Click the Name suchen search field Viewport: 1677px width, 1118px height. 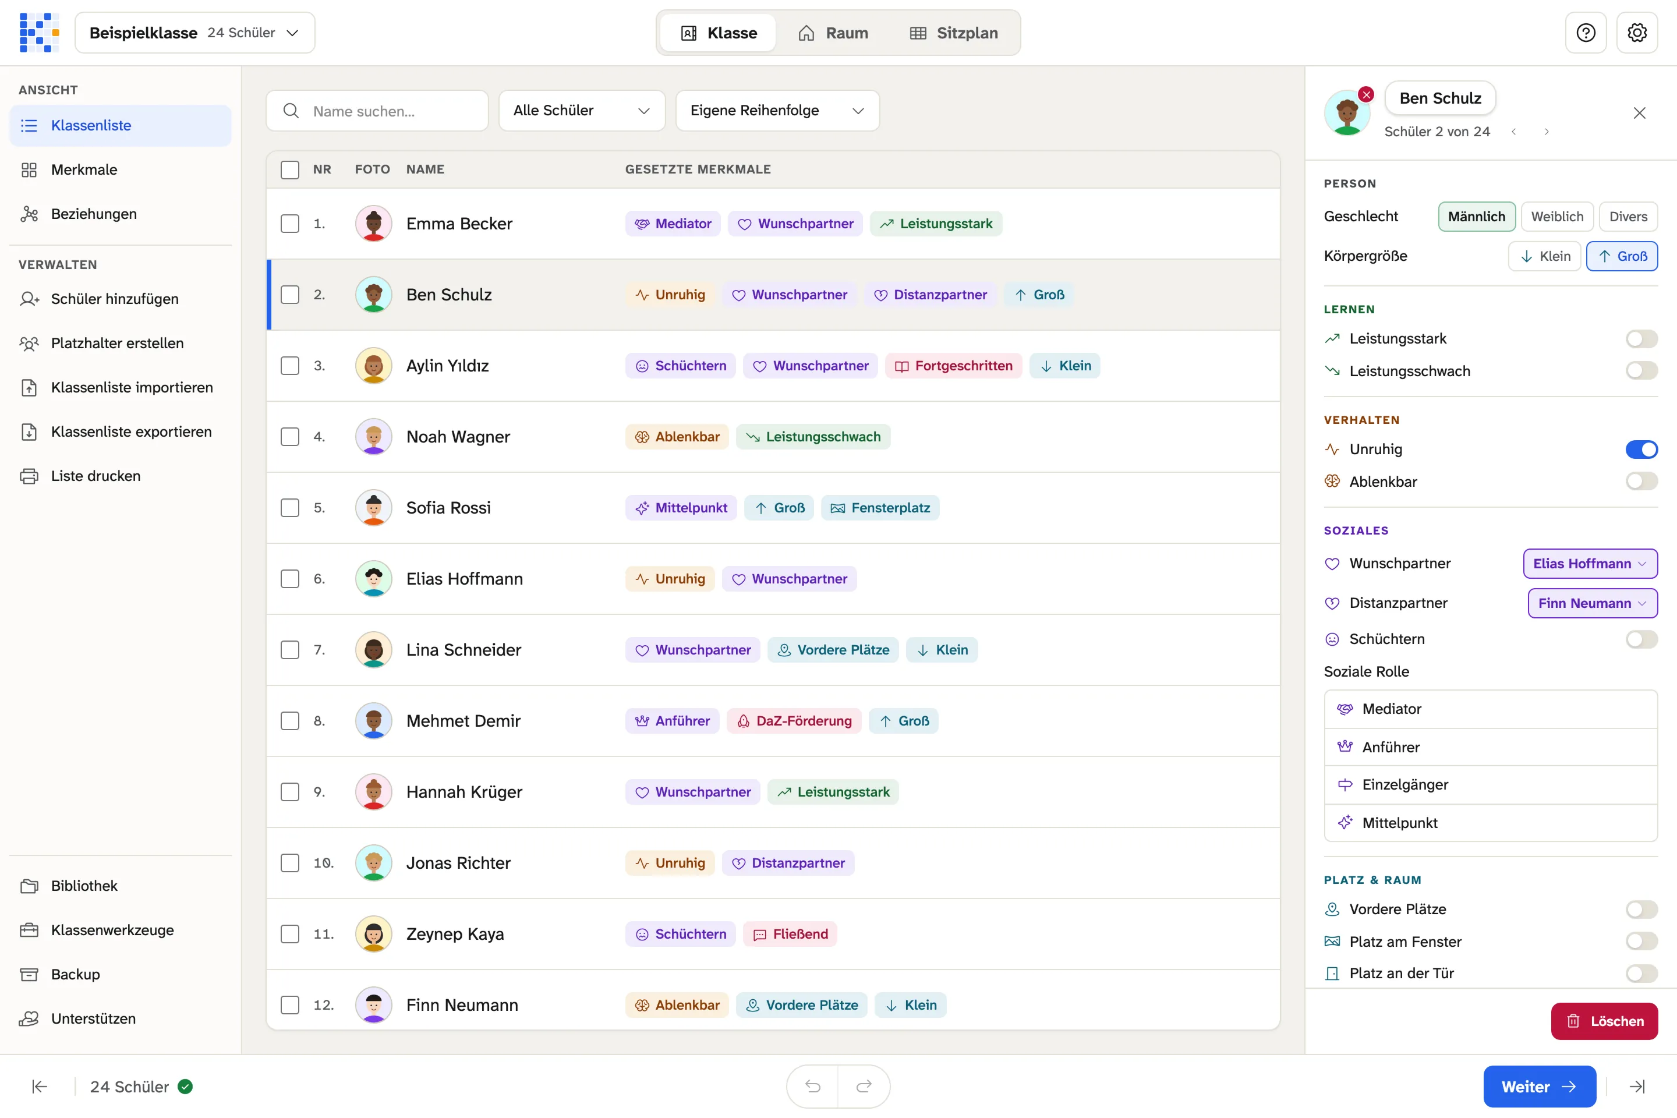coord(377,111)
